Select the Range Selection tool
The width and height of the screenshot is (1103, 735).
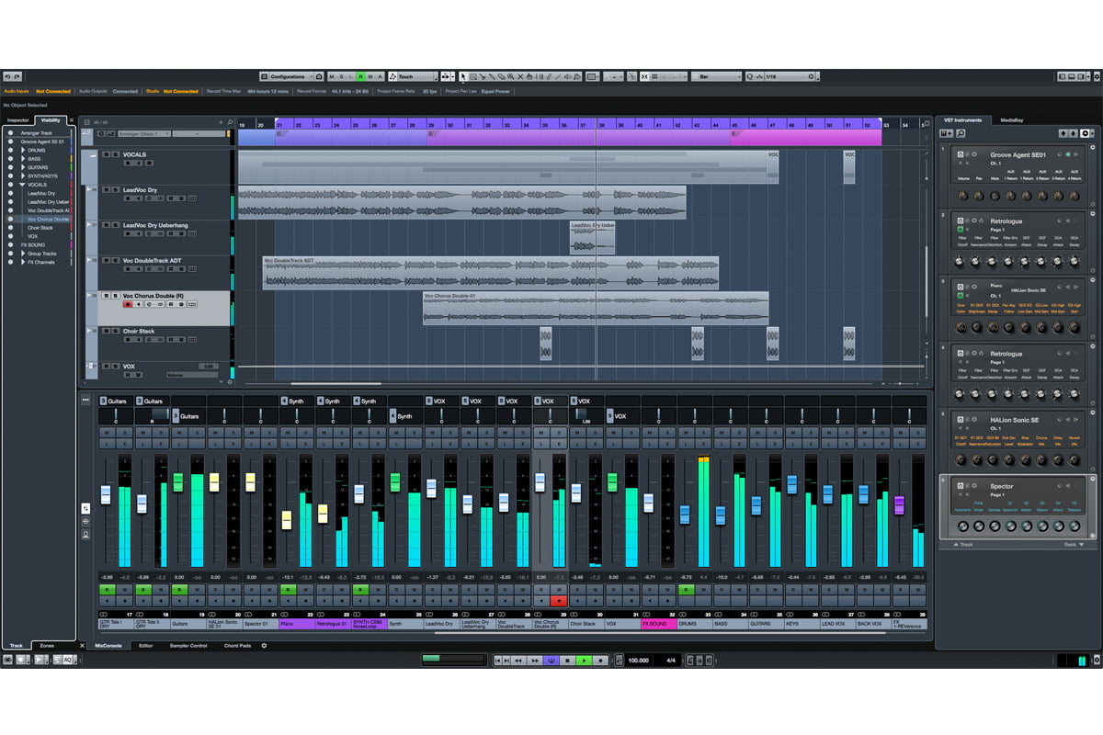click(x=473, y=76)
